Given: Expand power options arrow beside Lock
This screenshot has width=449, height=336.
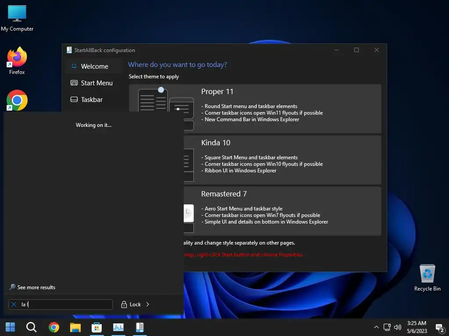Looking at the screenshot, I should [147, 304].
